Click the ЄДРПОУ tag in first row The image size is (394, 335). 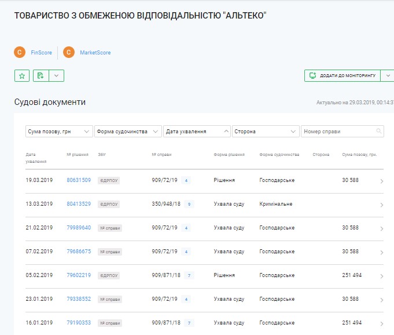(108, 180)
